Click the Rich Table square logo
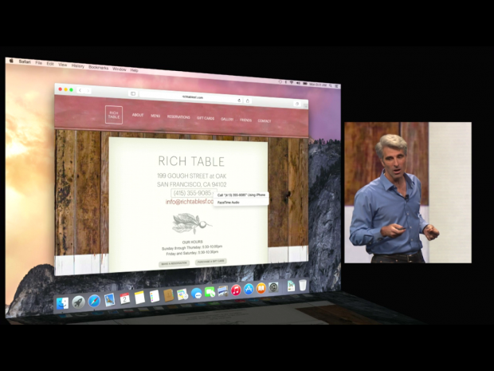 tap(114, 115)
